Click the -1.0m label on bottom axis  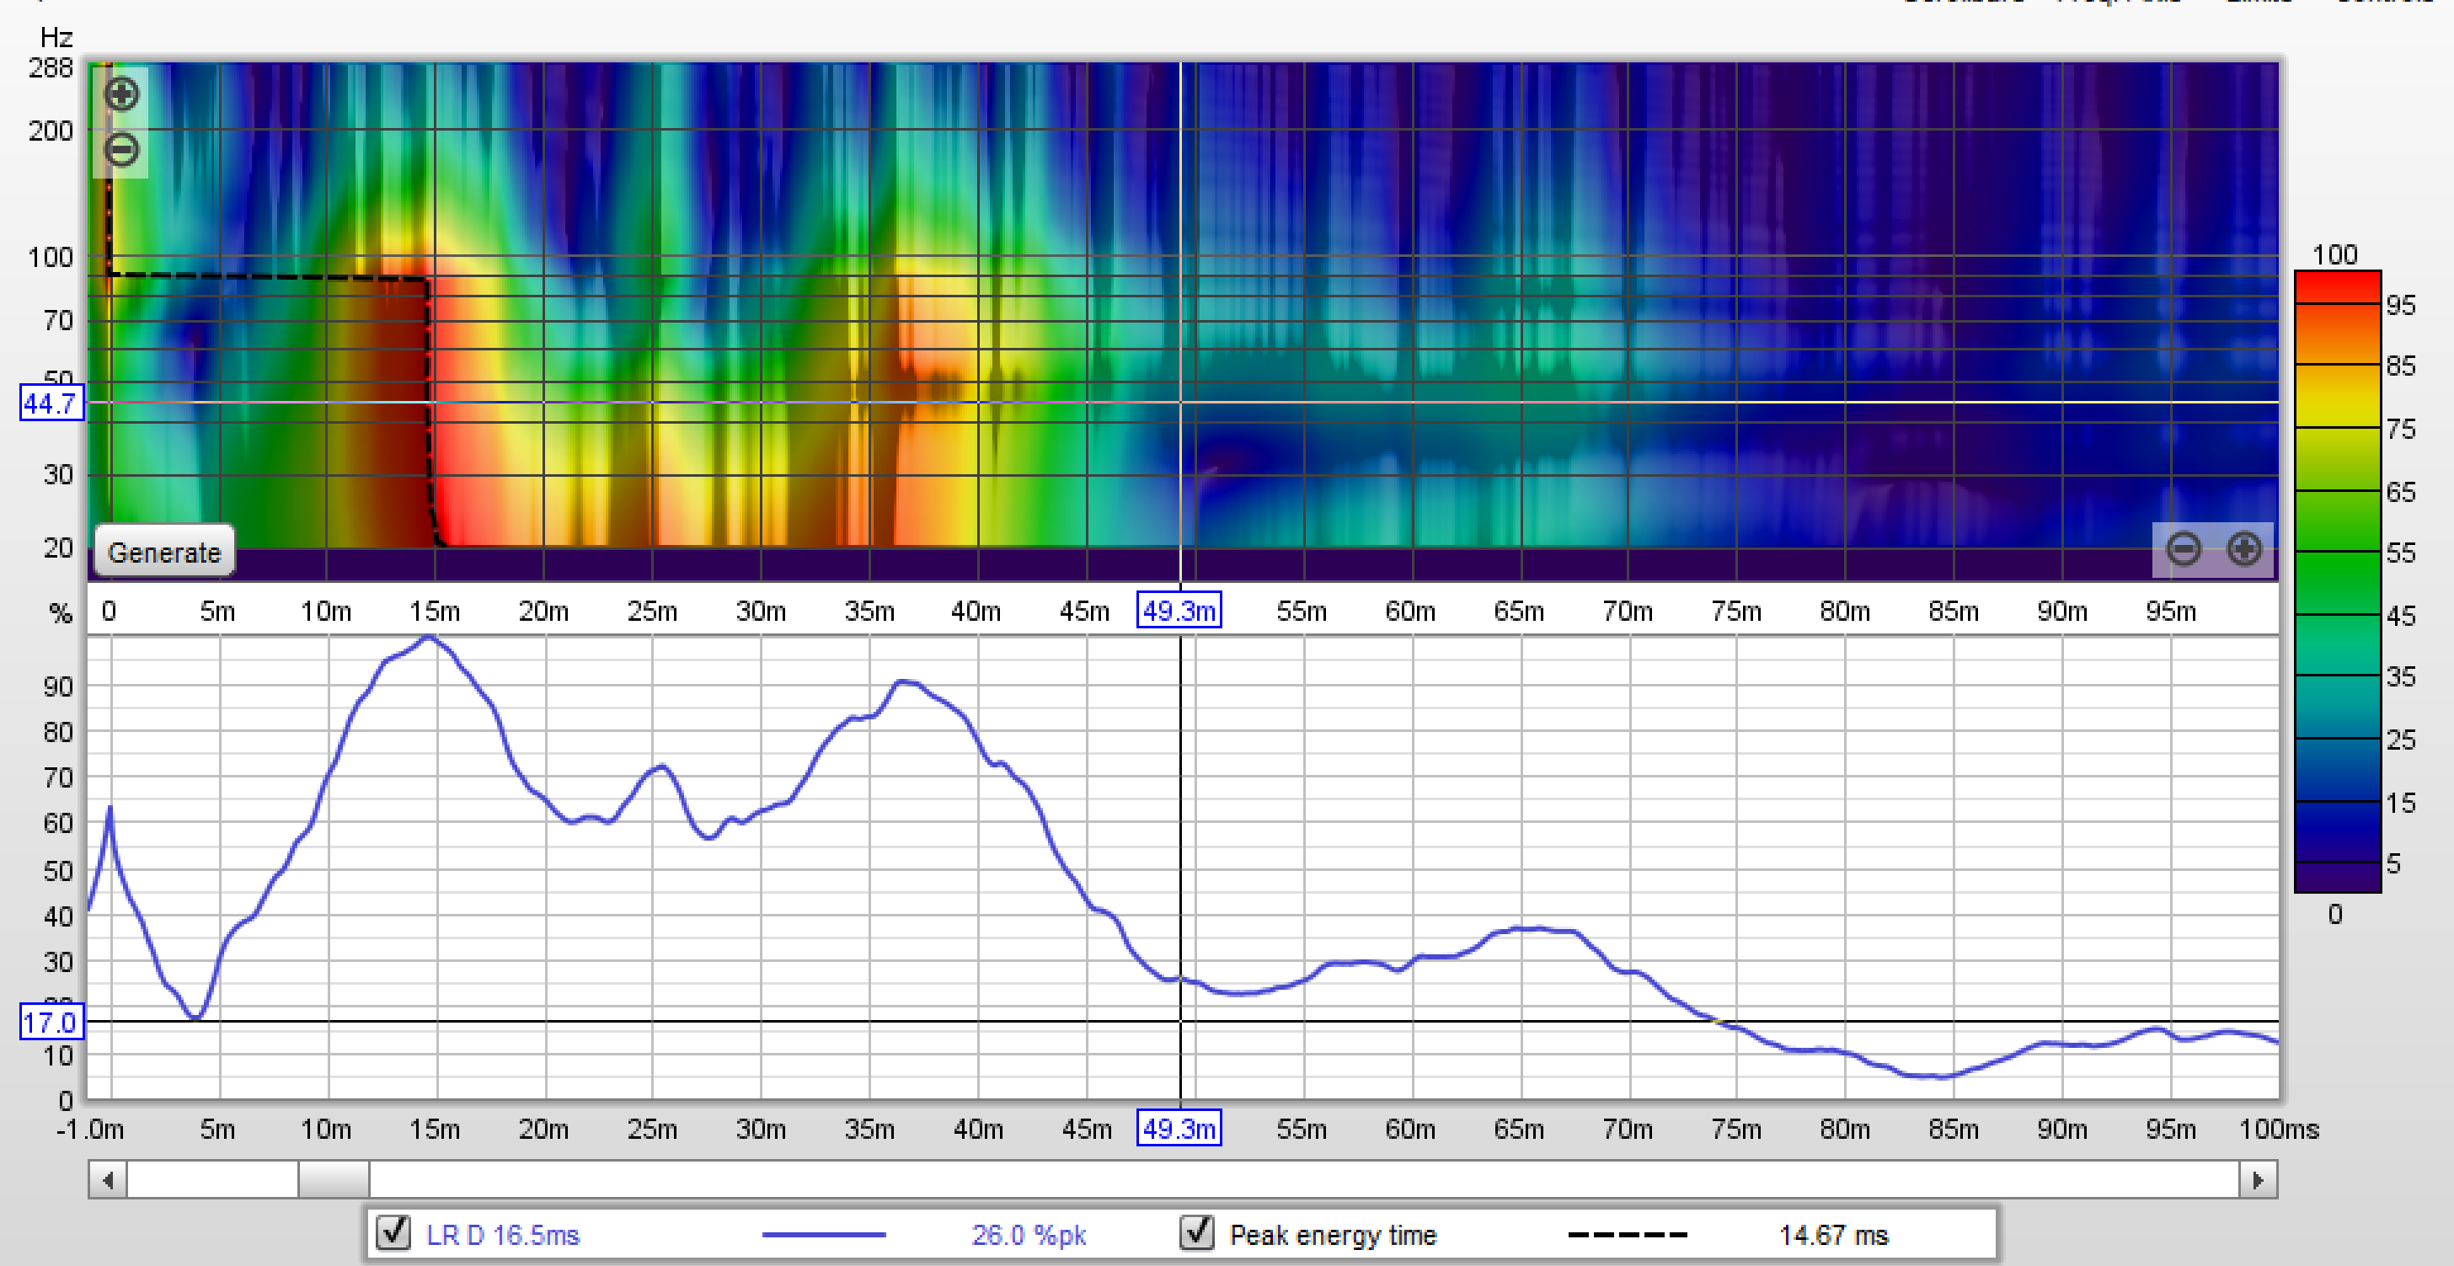[89, 1130]
